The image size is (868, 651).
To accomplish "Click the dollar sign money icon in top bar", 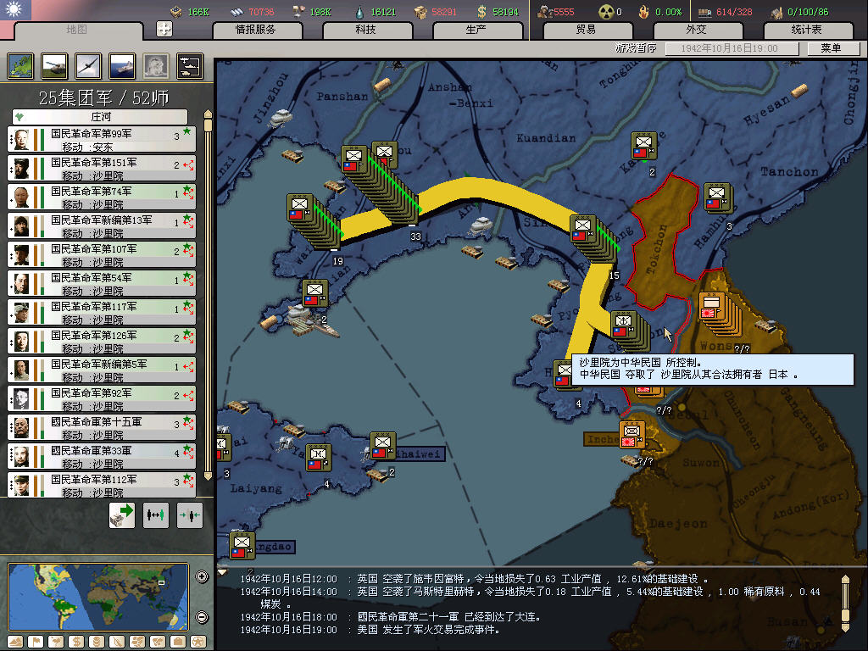I will pyautogui.click(x=481, y=12).
